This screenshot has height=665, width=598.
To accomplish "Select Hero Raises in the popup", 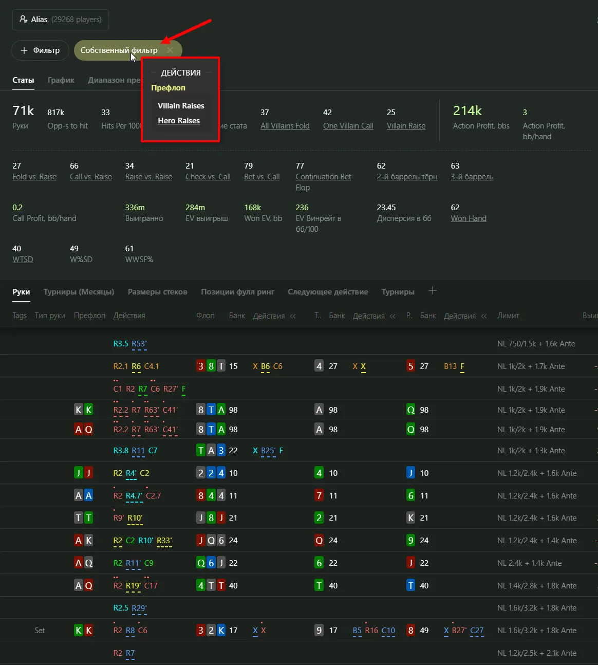I will pos(179,121).
